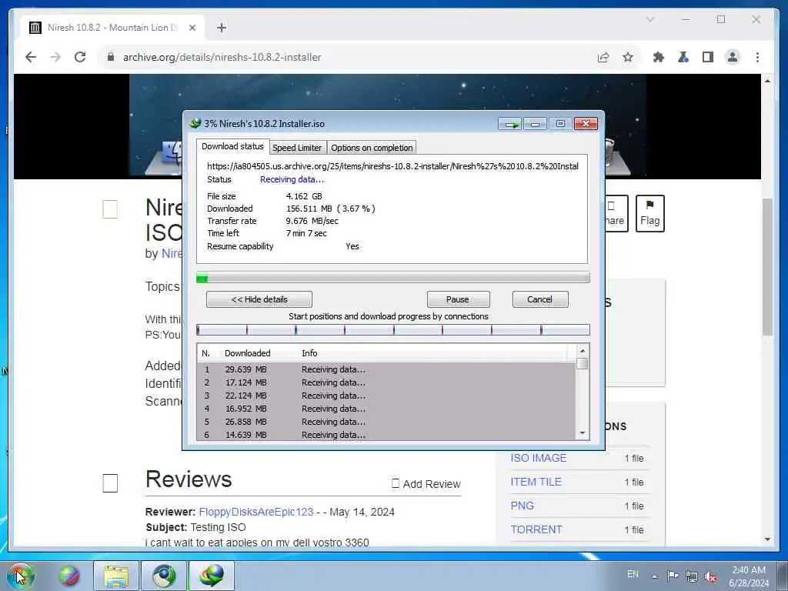Click the muted volume tray icon
This screenshot has width=788, height=591.
710,576
